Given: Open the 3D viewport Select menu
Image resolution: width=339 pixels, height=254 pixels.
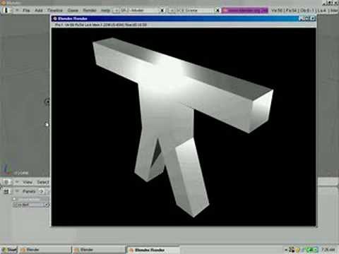Looking at the screenshot, I should click(x=43, y=182).
